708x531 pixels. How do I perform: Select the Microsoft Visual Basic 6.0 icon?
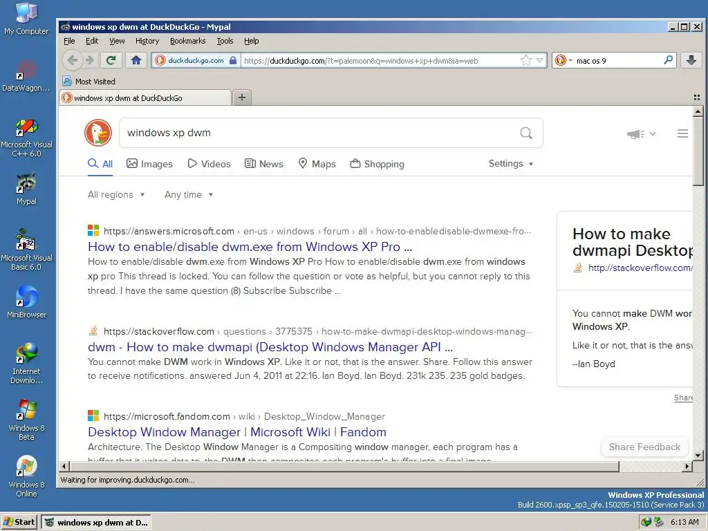[26, 250]
